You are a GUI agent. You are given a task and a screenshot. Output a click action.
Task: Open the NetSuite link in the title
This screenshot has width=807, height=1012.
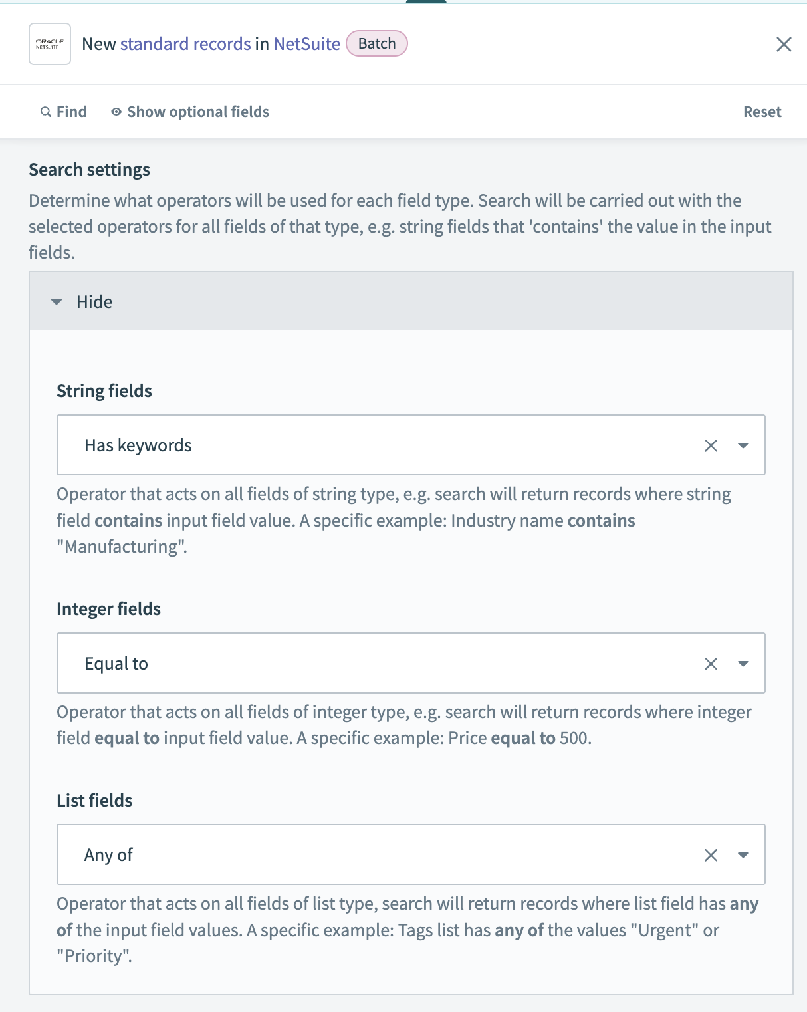(305, 43)
